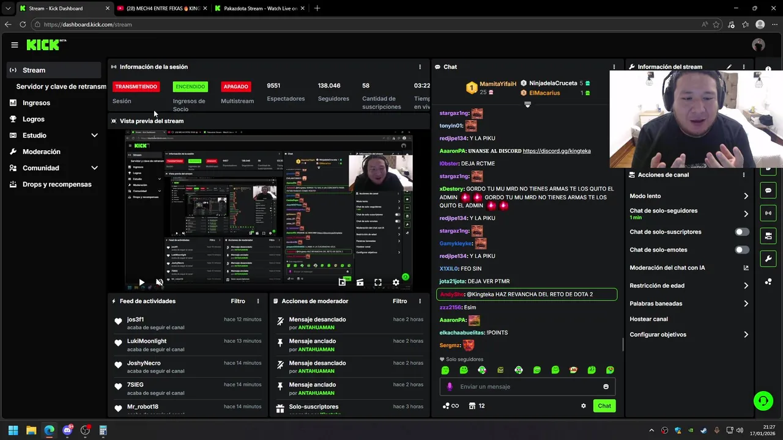Viewport: 783px width, 440px height.
Task: Click the purple microphone icon in chat input
Action: (450, 387)
